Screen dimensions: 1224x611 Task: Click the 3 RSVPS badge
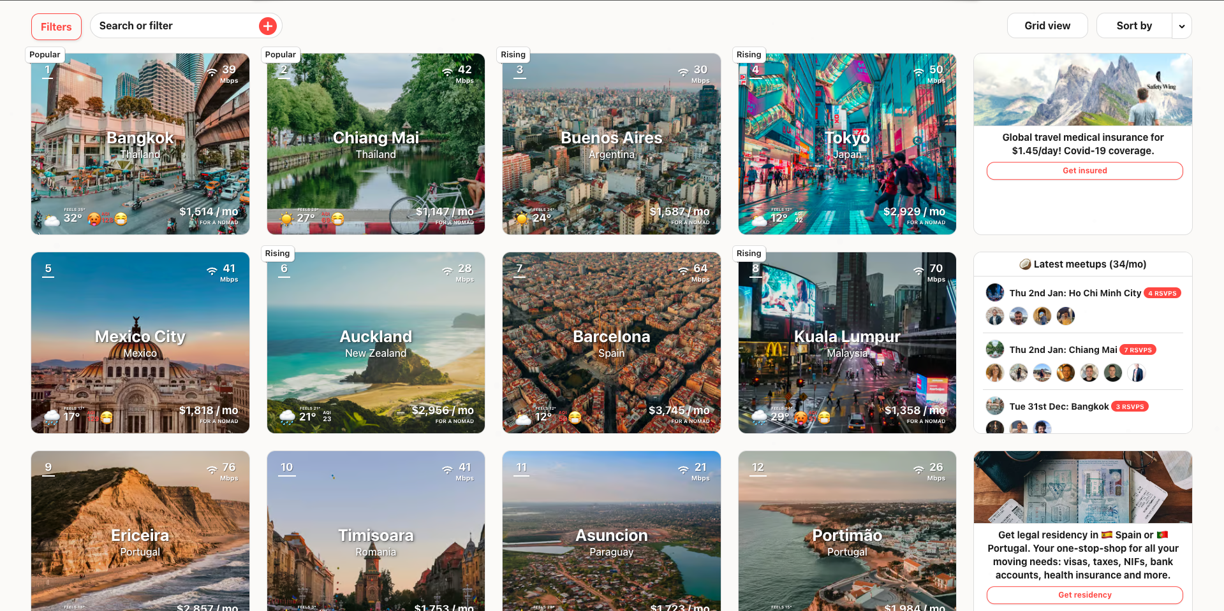point(1130,406)
